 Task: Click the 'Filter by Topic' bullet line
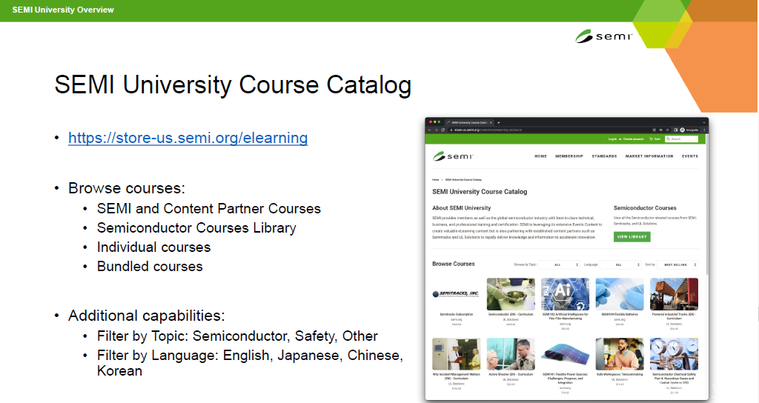click(237, 336)
